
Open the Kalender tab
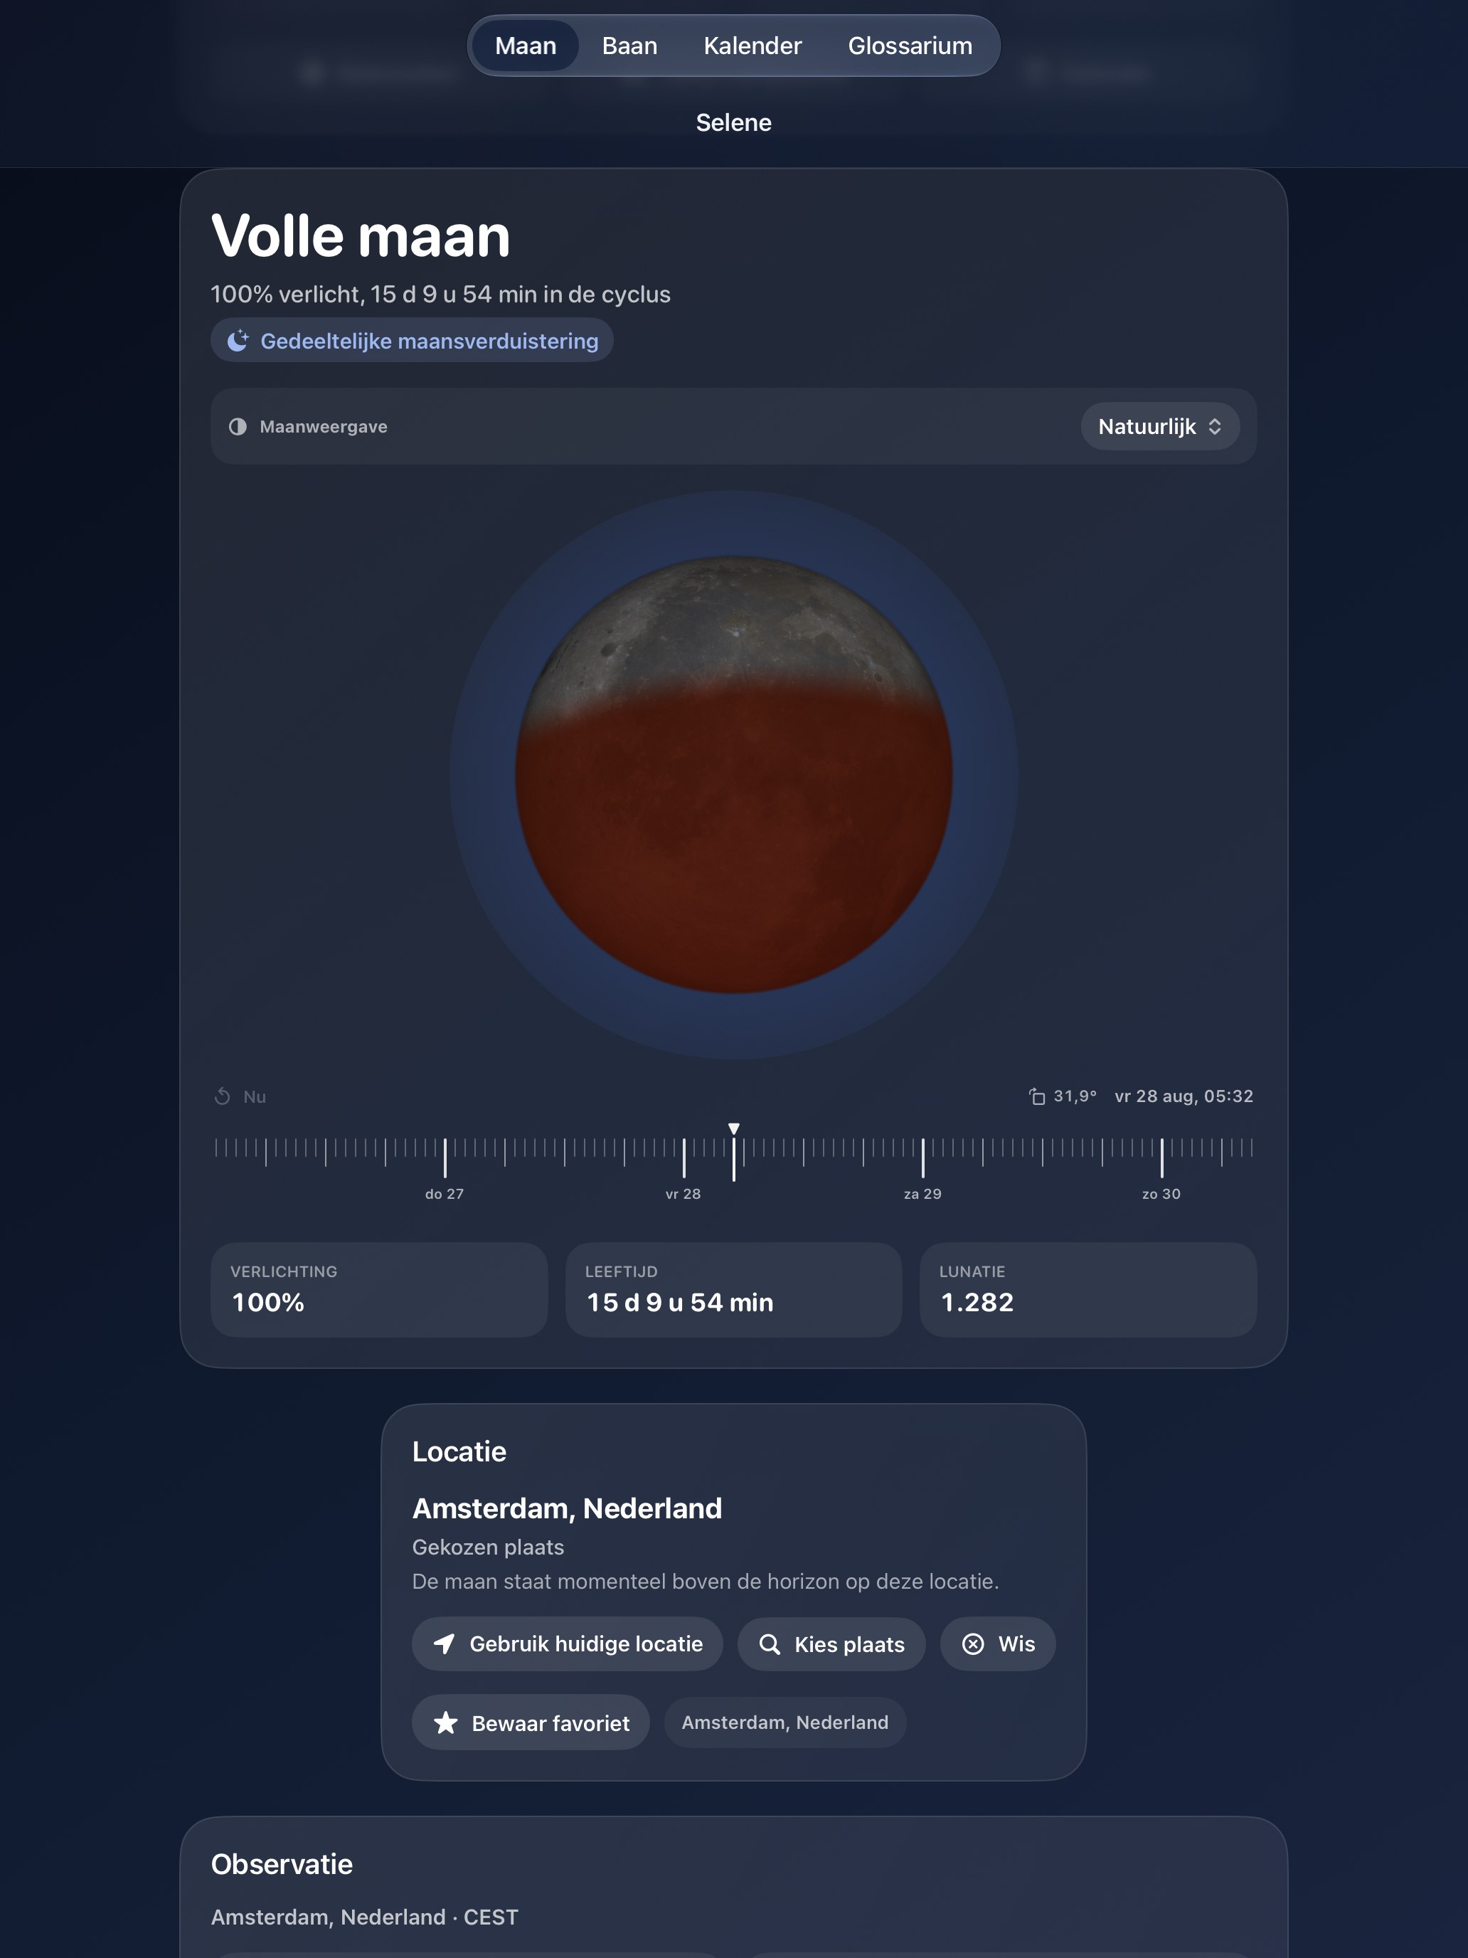pyautogui.click(x=752, y=45)
